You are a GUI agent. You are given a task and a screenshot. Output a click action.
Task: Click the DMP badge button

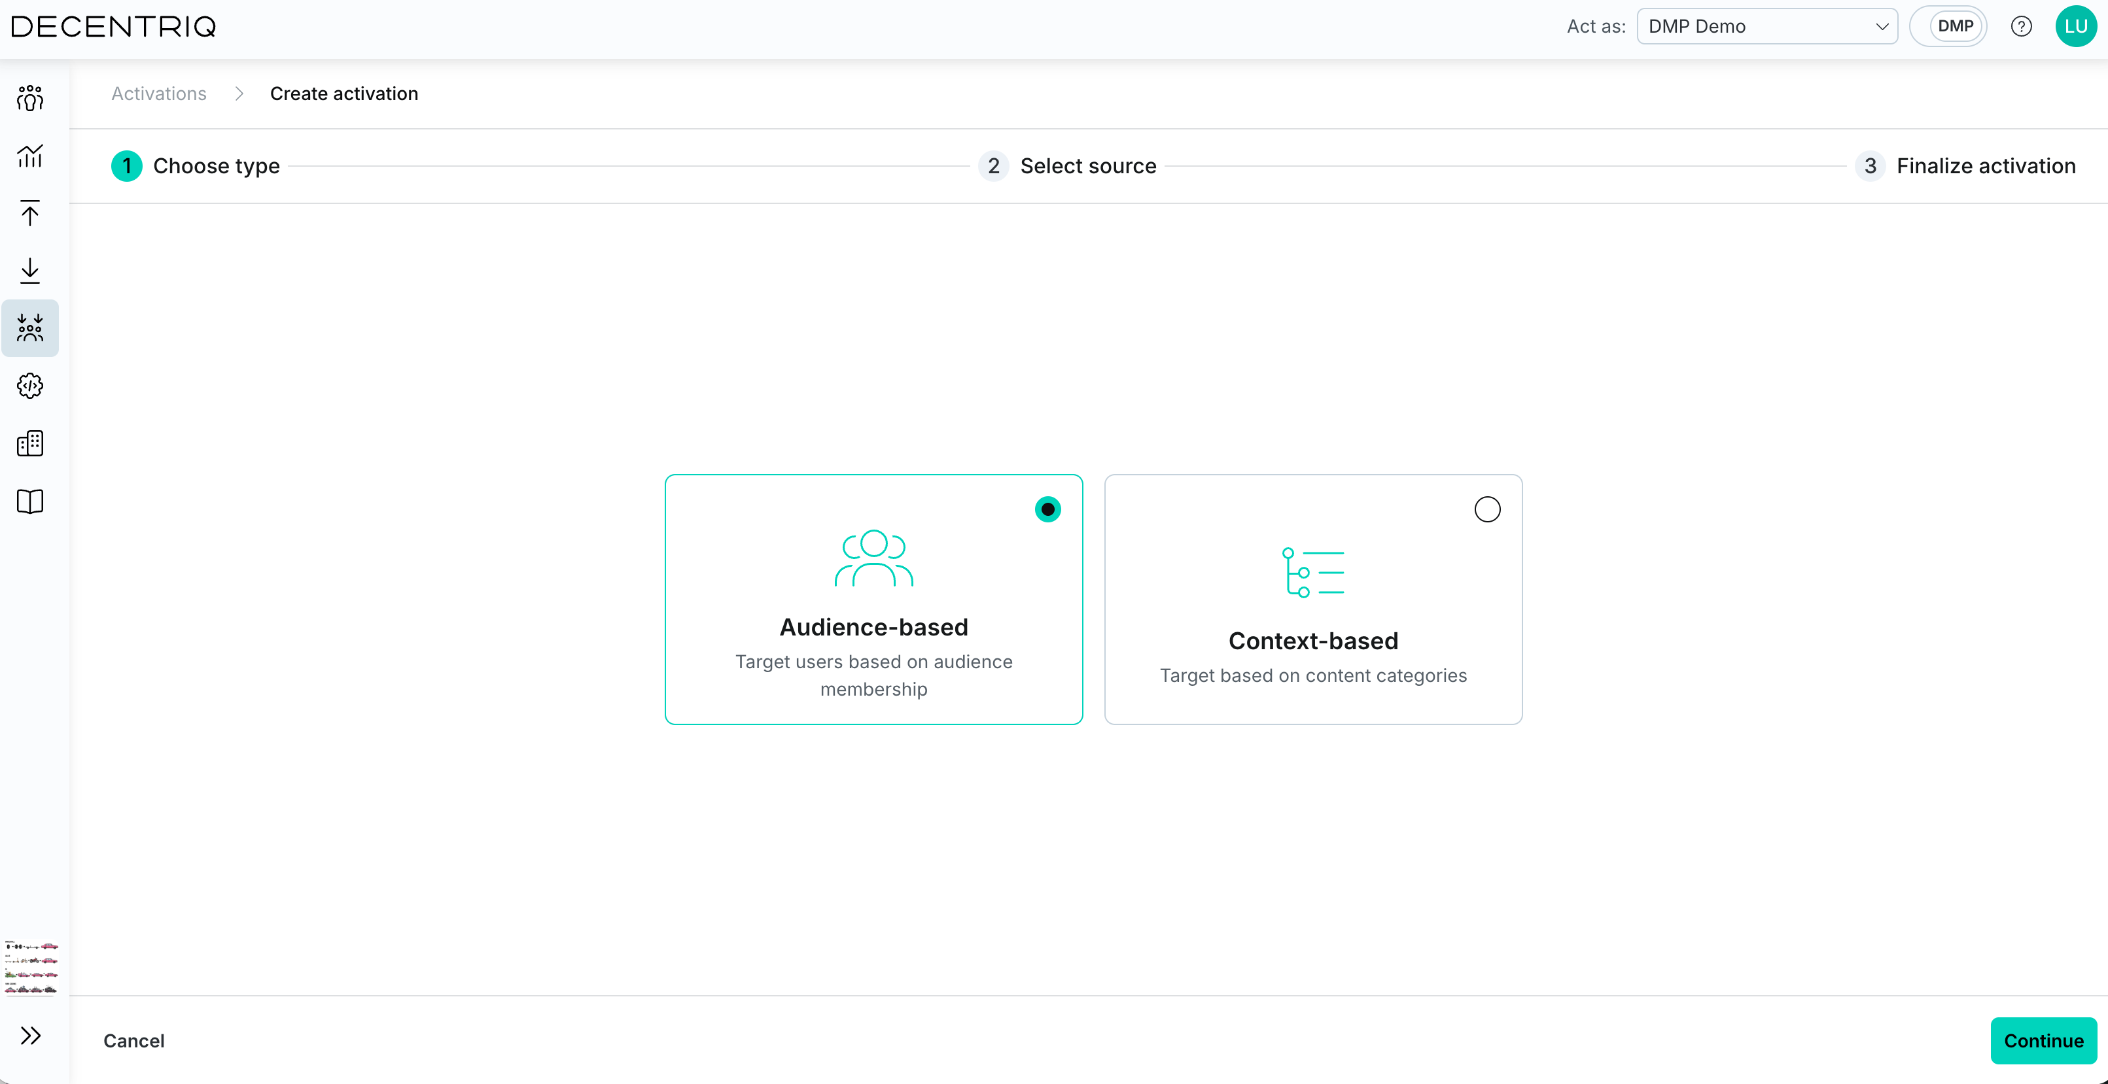(x=1955, y=26)
